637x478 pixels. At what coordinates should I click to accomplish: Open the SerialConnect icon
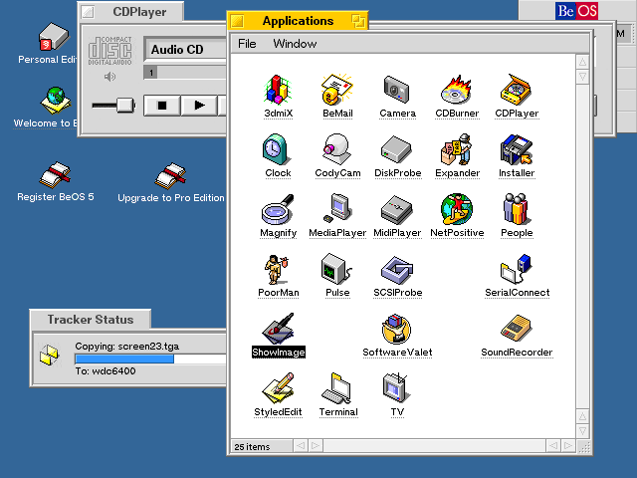pyautogui.click(x=516, y=269)
